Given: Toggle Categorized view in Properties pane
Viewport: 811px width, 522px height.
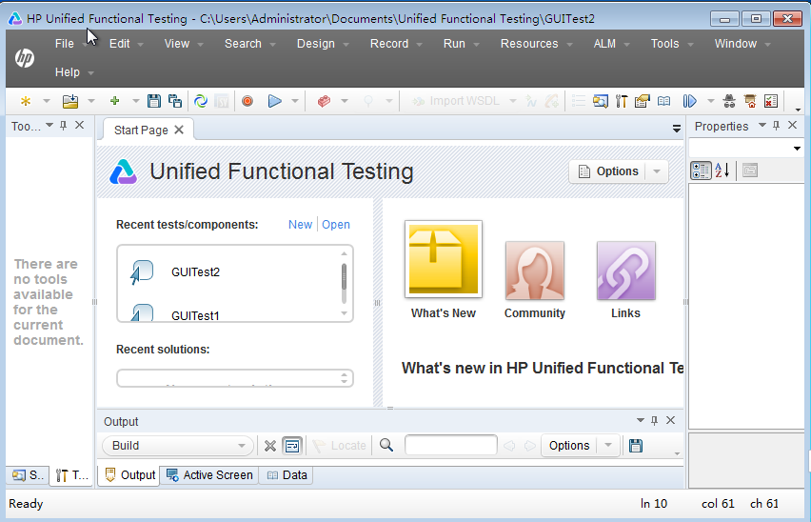Looking at the screenshot, I should pyautogui.click(x=701, y=171).
